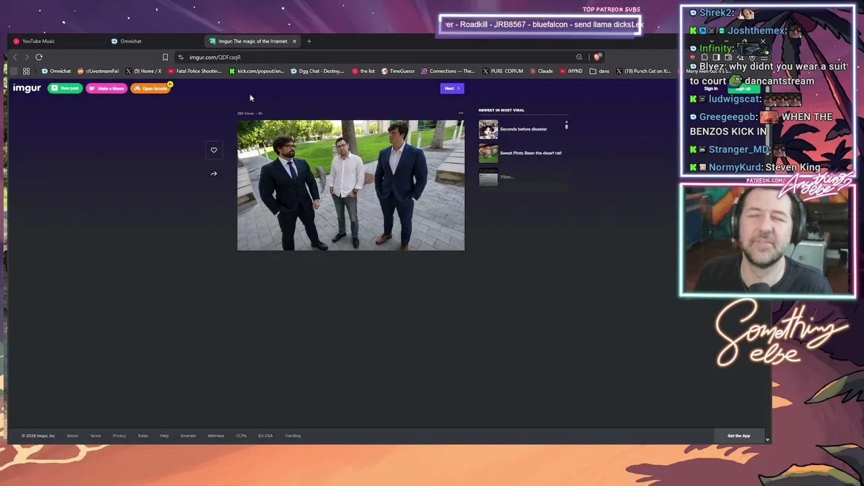The height and width of the screenshot is (486, 864).
Task: Open the IHYND bookmark
Action: coord(570,71)
